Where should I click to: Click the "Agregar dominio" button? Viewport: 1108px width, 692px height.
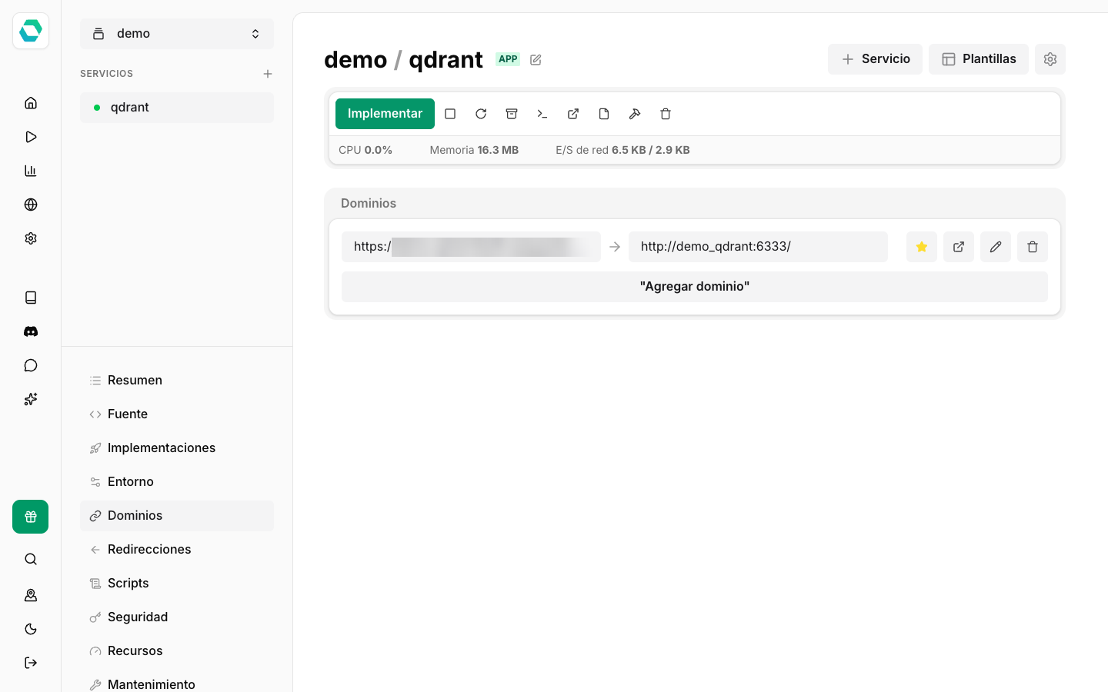click(695, 287)
